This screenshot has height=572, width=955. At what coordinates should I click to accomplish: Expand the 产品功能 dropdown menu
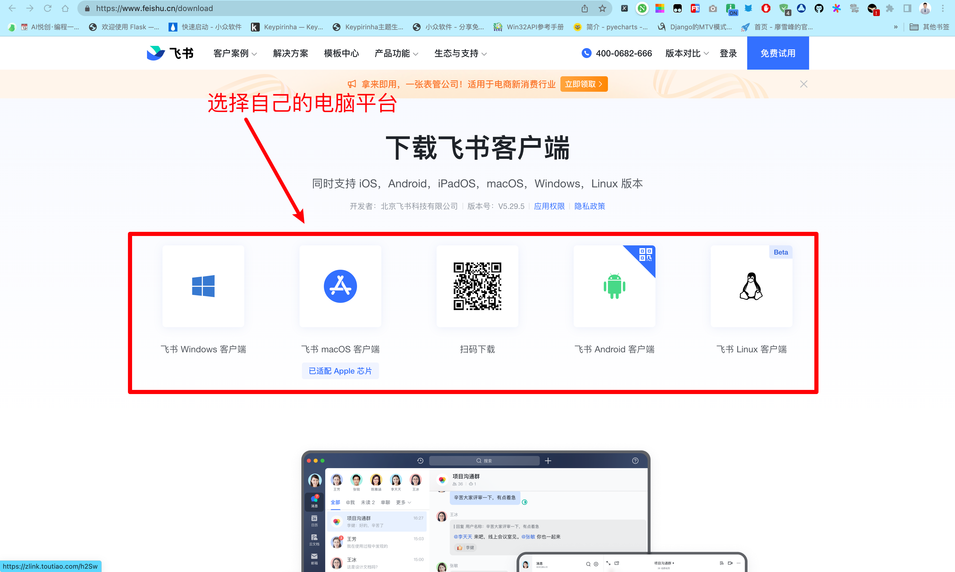pyautogui.click(x=396, y=53)
